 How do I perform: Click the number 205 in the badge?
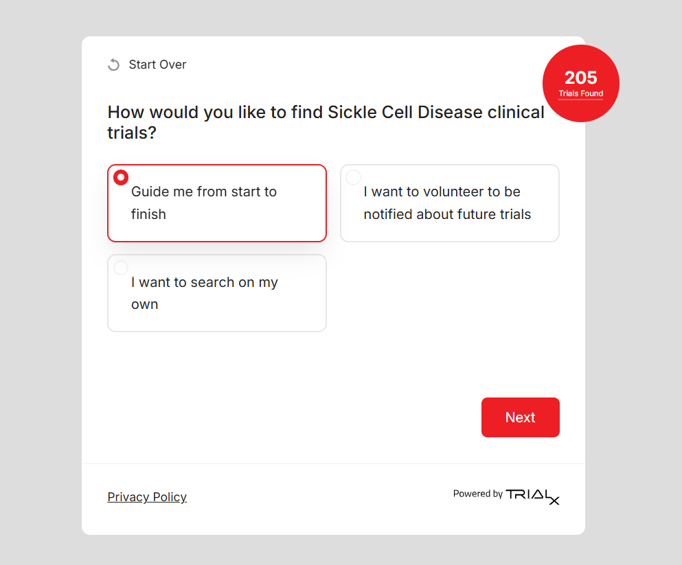[581, 78]
